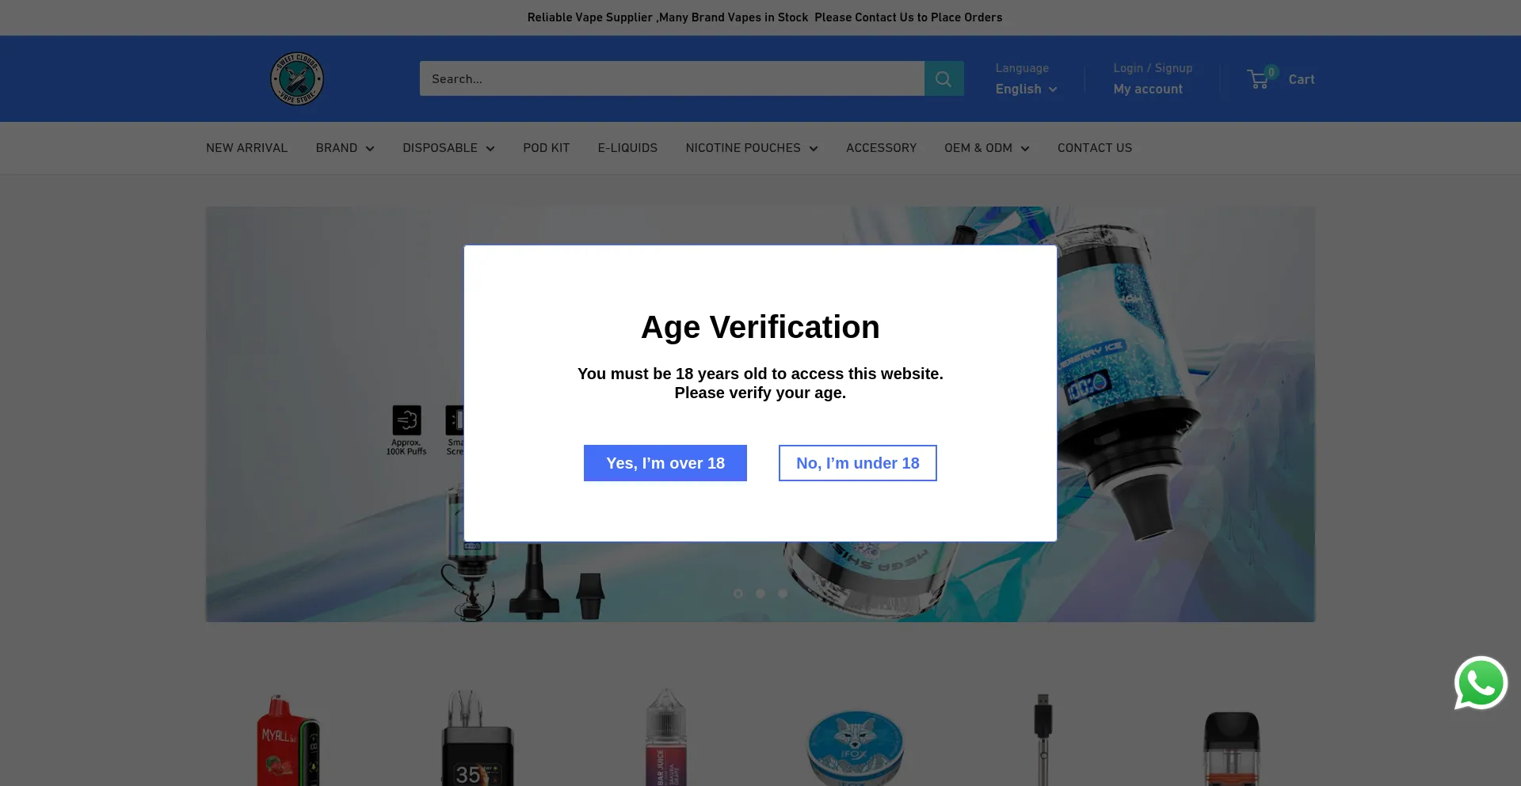Select the red MYALL vape product thumbnail
This screenshot has height=786, width=1521.
click(288, 740)
